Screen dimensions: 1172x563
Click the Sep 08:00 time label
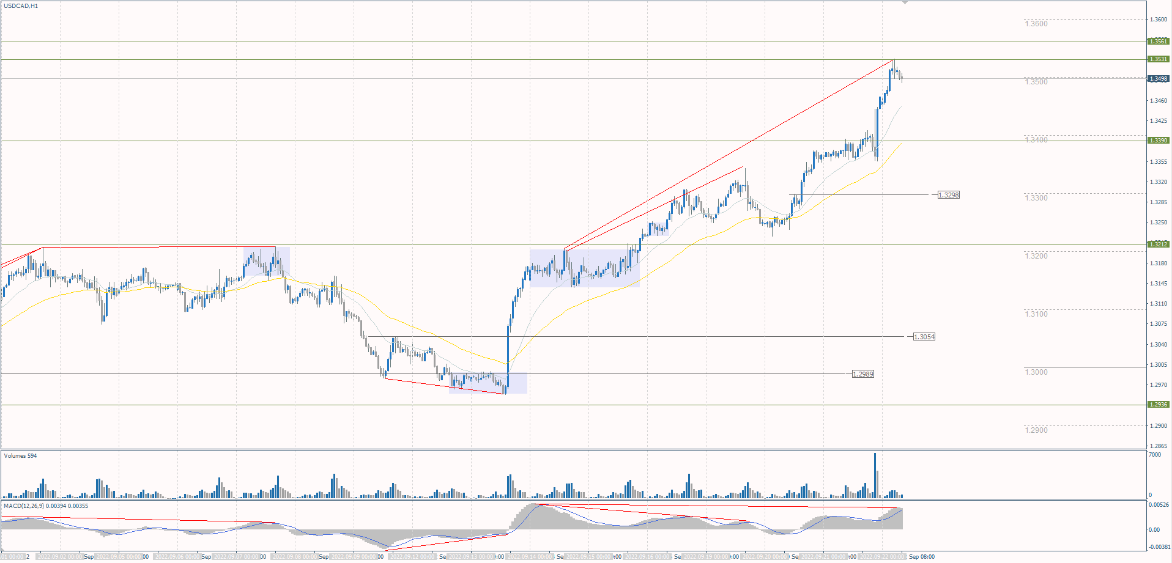[x=922, y=557]
